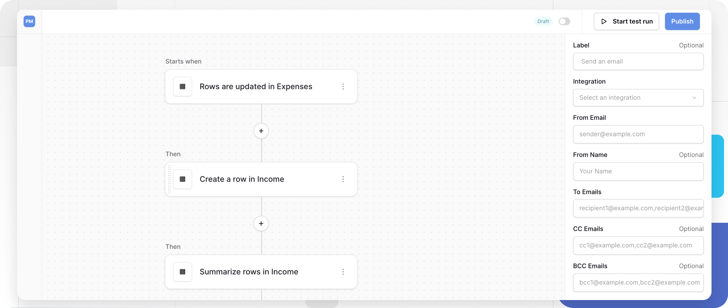Toggle the Draft publish switch
The image size is (728, 308).
tap(564, 21)
